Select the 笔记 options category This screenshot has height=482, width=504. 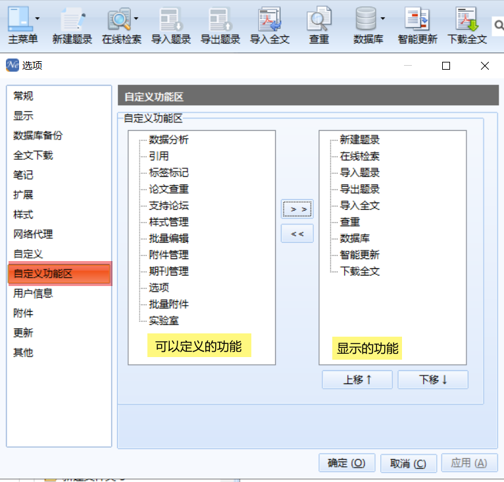tap(23, 175)
